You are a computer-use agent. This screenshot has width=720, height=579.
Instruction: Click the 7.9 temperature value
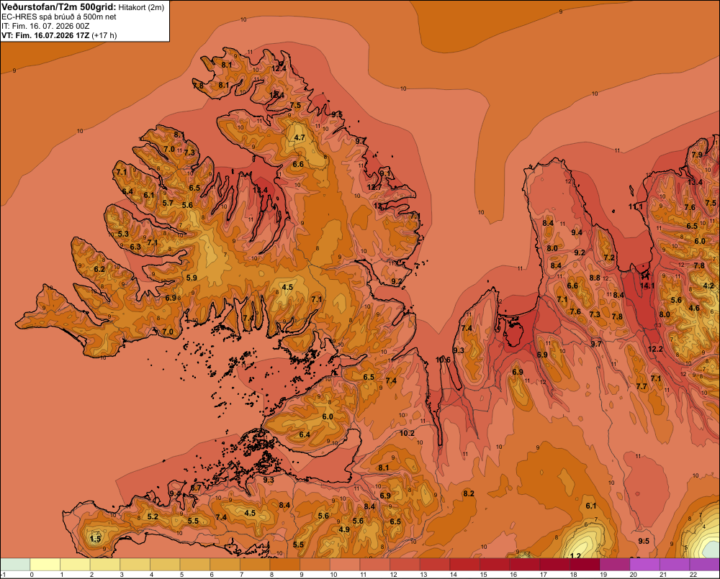coord(697,155)
